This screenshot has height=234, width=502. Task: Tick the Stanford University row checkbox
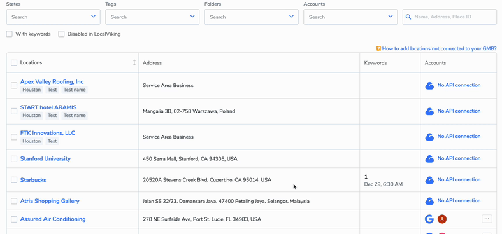tap(14, 159)
